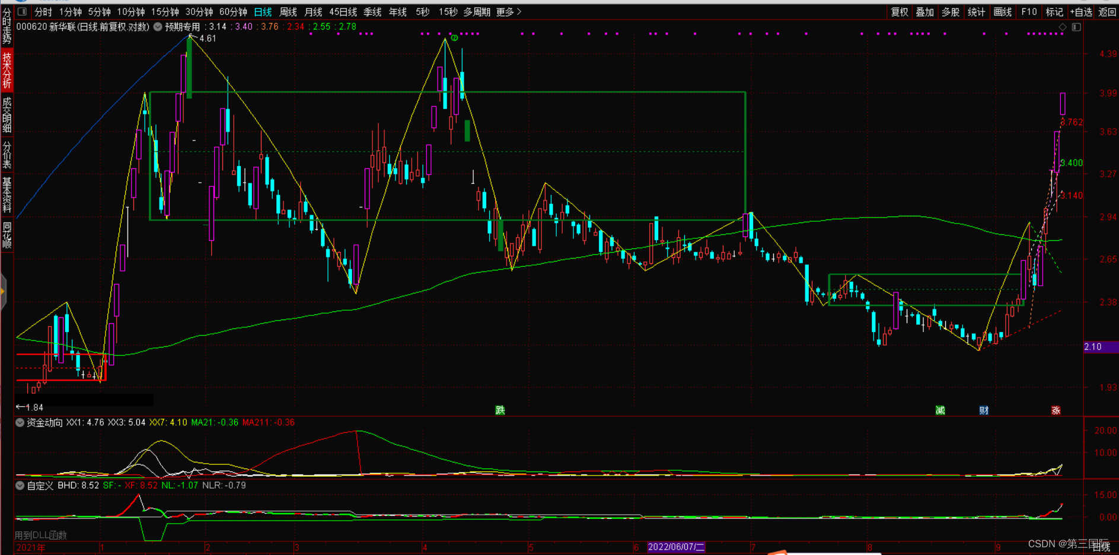Switch to the 5分钟 period
Viewport: 1119px width, 555px height.
[x=99, y=11]
